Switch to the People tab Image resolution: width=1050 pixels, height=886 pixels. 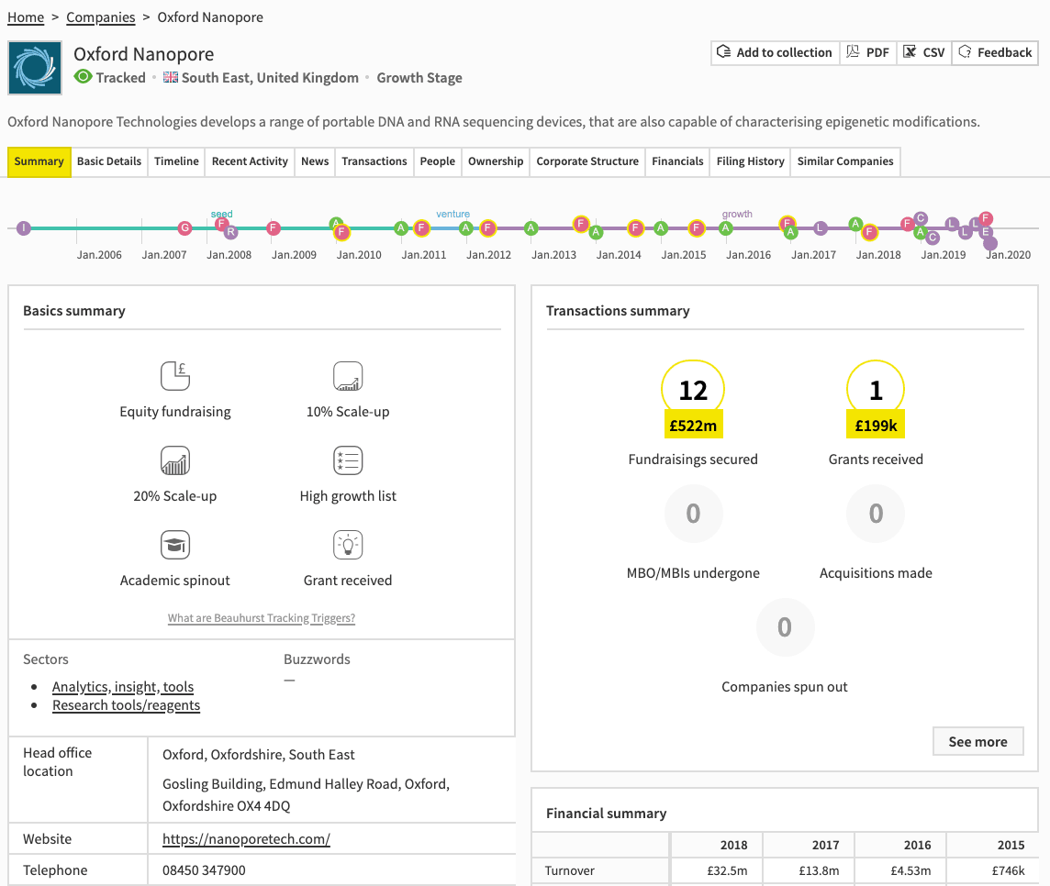coord(437,161)
